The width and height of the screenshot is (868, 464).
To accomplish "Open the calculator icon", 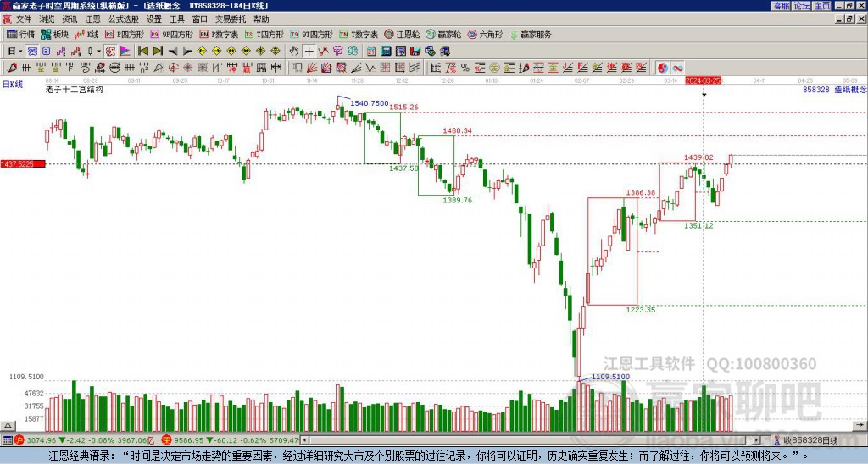I will 386,52.
